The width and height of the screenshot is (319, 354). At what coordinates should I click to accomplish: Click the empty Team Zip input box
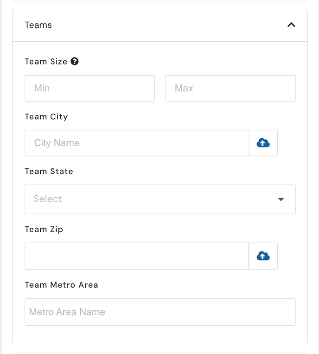pyautogui.click(x=137, y=256)
